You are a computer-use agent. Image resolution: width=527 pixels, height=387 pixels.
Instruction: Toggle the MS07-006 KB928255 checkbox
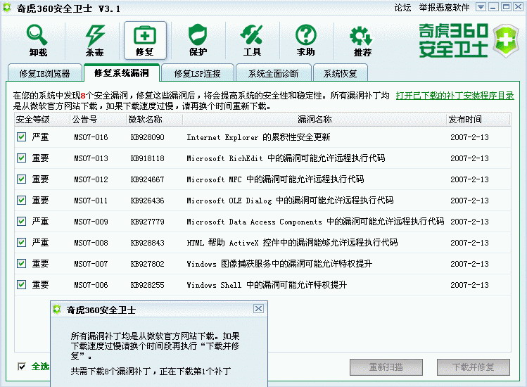tap(22, 285)
